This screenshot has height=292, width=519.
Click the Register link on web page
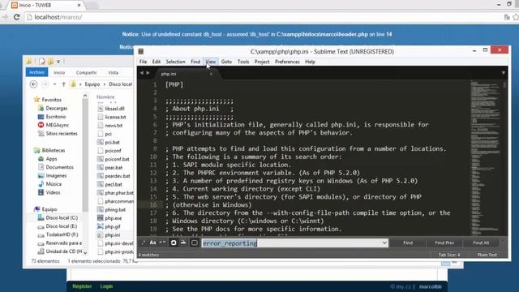(82, 286)
